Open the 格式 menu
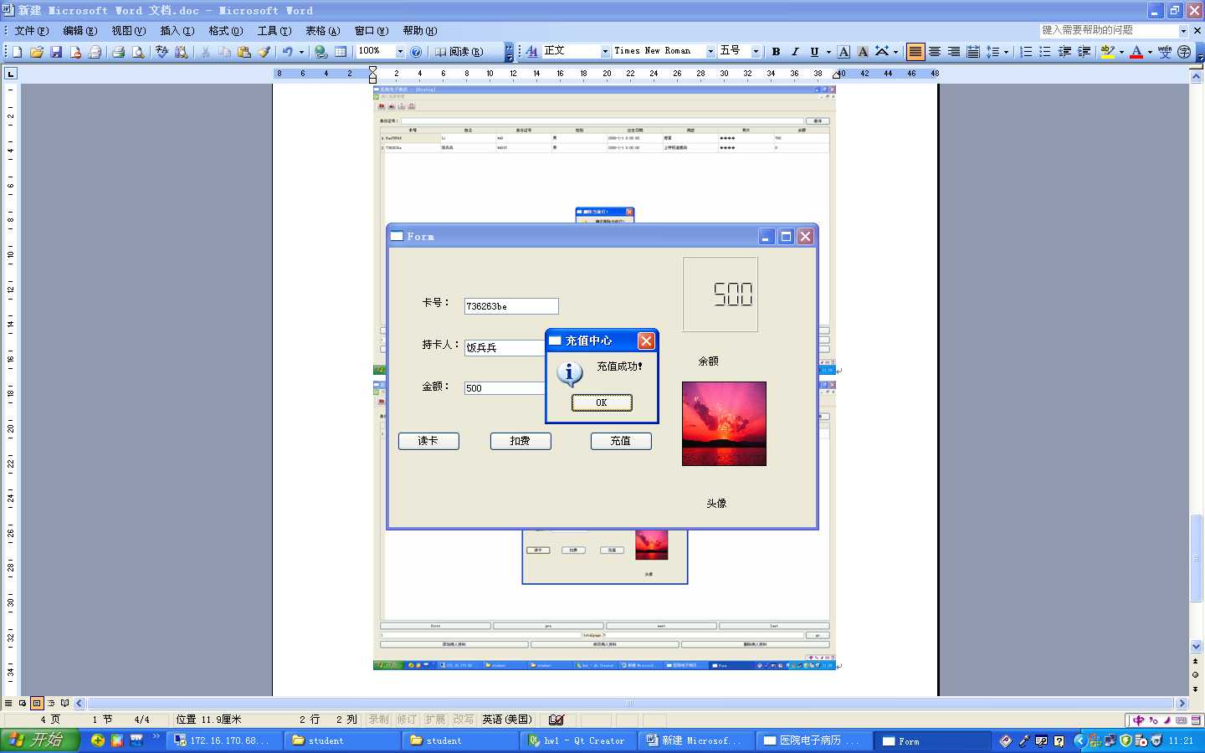Image resolution: width=1205 pixels, height=753 pixels. coord(226,31)
